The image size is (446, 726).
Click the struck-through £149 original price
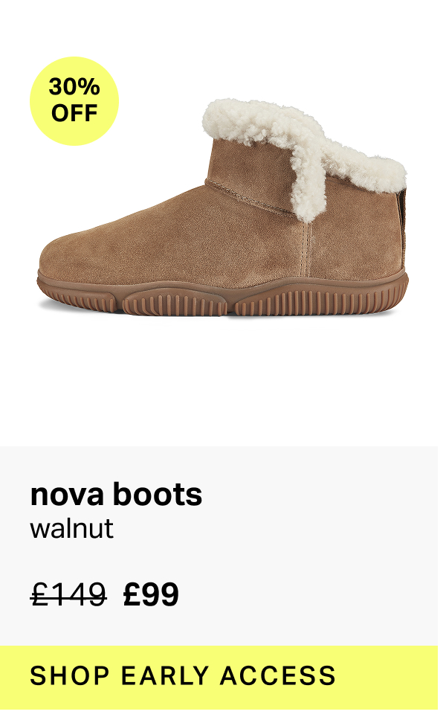[68, 594]
